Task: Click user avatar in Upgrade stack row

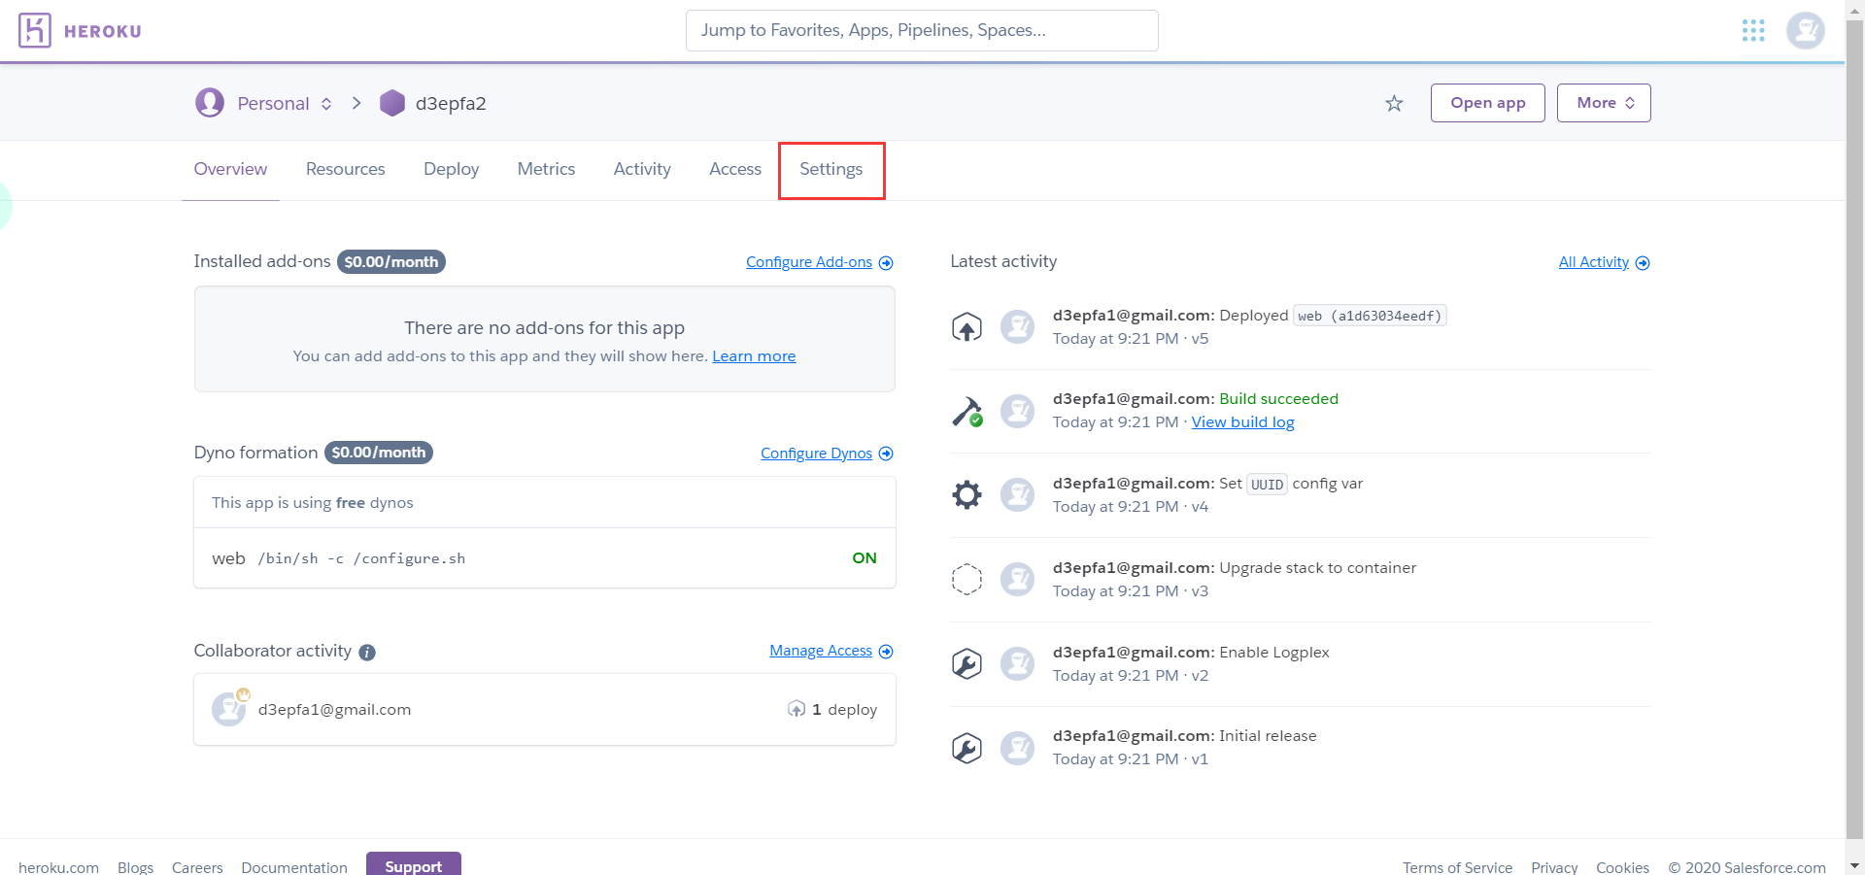Action: pos(1018,580)
